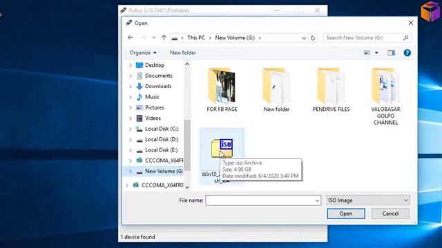Image resolution: width=442 pixels, height=248 pixels.
Task: Open Local Disk (D:) in sidebar
Action: (x=162, y=139)
